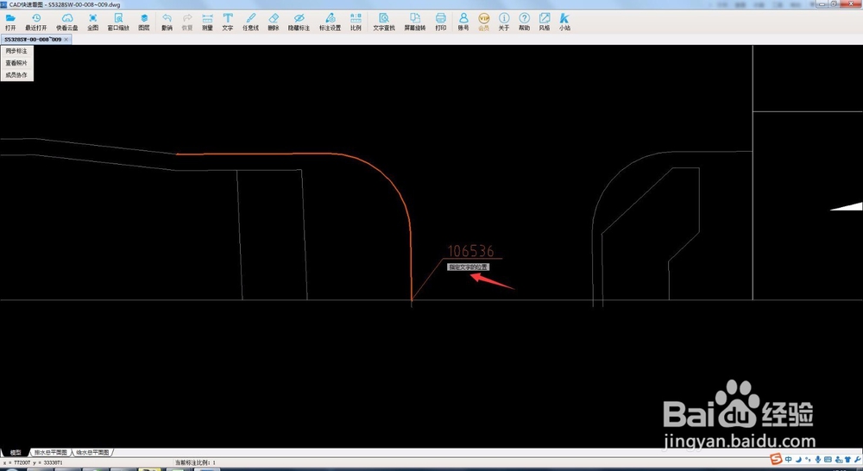Open the 最近打开 recent files list

click(x=36, y=22)
